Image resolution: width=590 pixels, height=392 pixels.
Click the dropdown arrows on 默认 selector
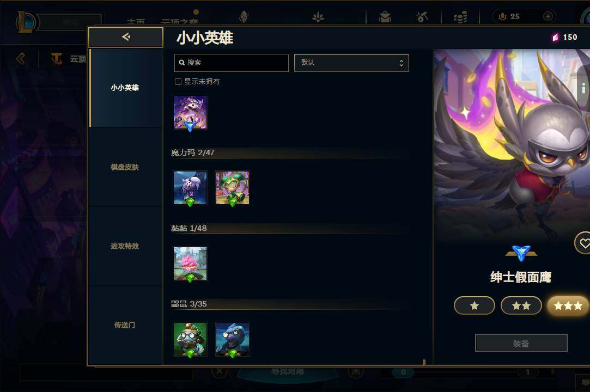point(402,63)
